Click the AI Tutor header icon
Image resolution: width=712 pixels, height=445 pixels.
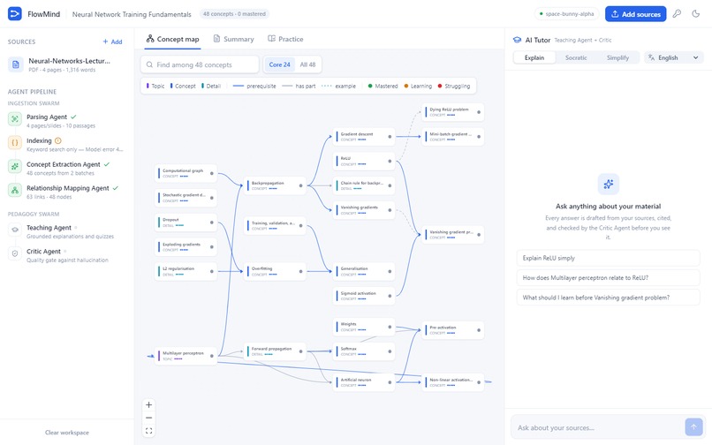(517, 40)
